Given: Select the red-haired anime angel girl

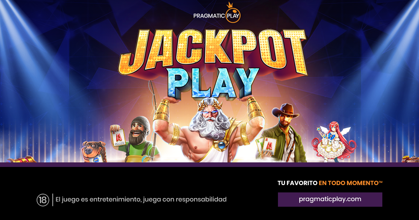Looking at the screenshot, I should tap(333, 141).
